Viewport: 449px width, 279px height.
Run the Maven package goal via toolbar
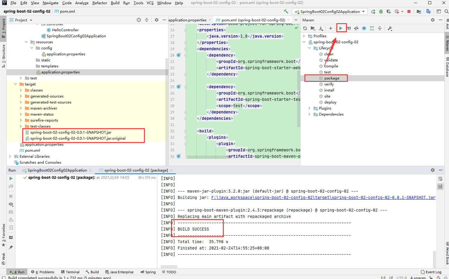(341, 28)
